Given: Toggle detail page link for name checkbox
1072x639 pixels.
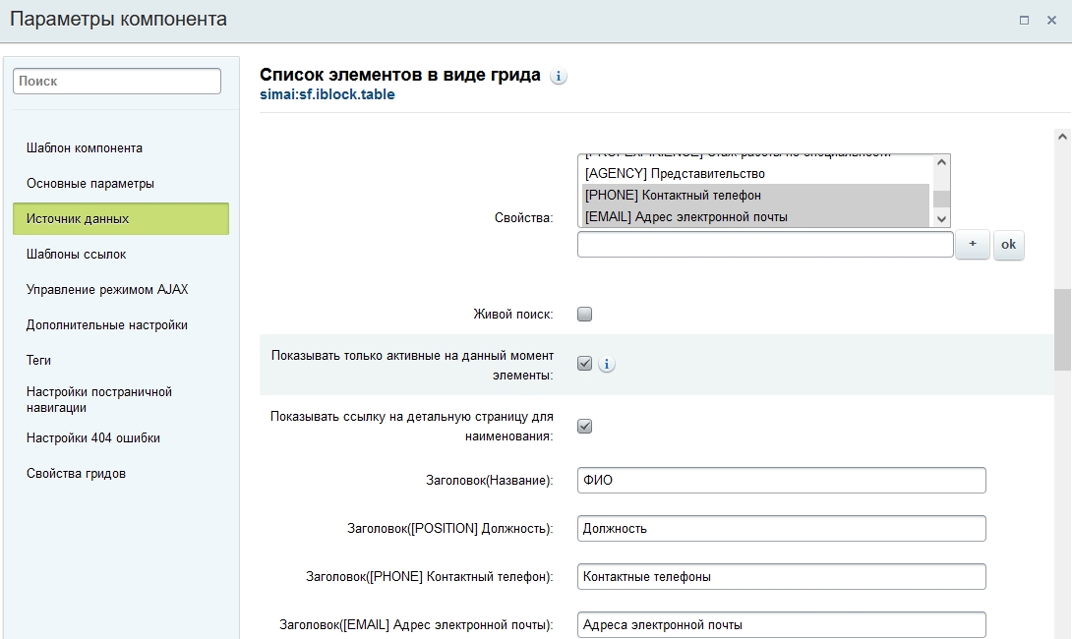Looking at the screenshot, I should [x=585, y=427].
